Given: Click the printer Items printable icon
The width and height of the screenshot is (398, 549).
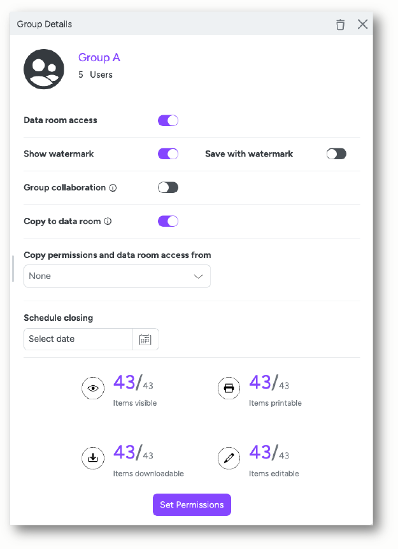Looking at the screenshot, I should pyautogui.click(x=229, y=388).
